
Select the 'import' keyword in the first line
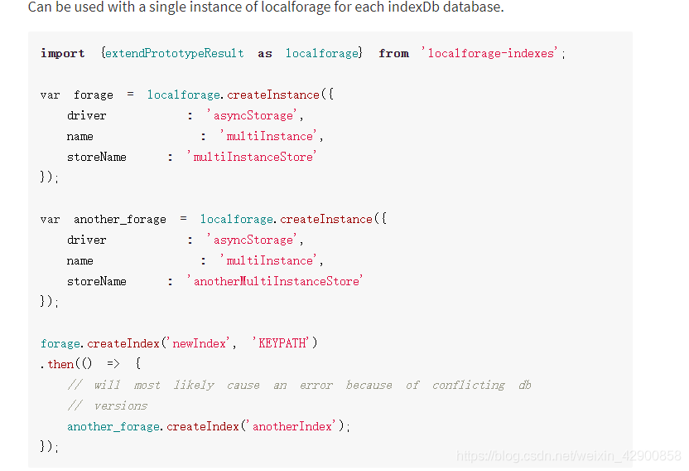62,53
